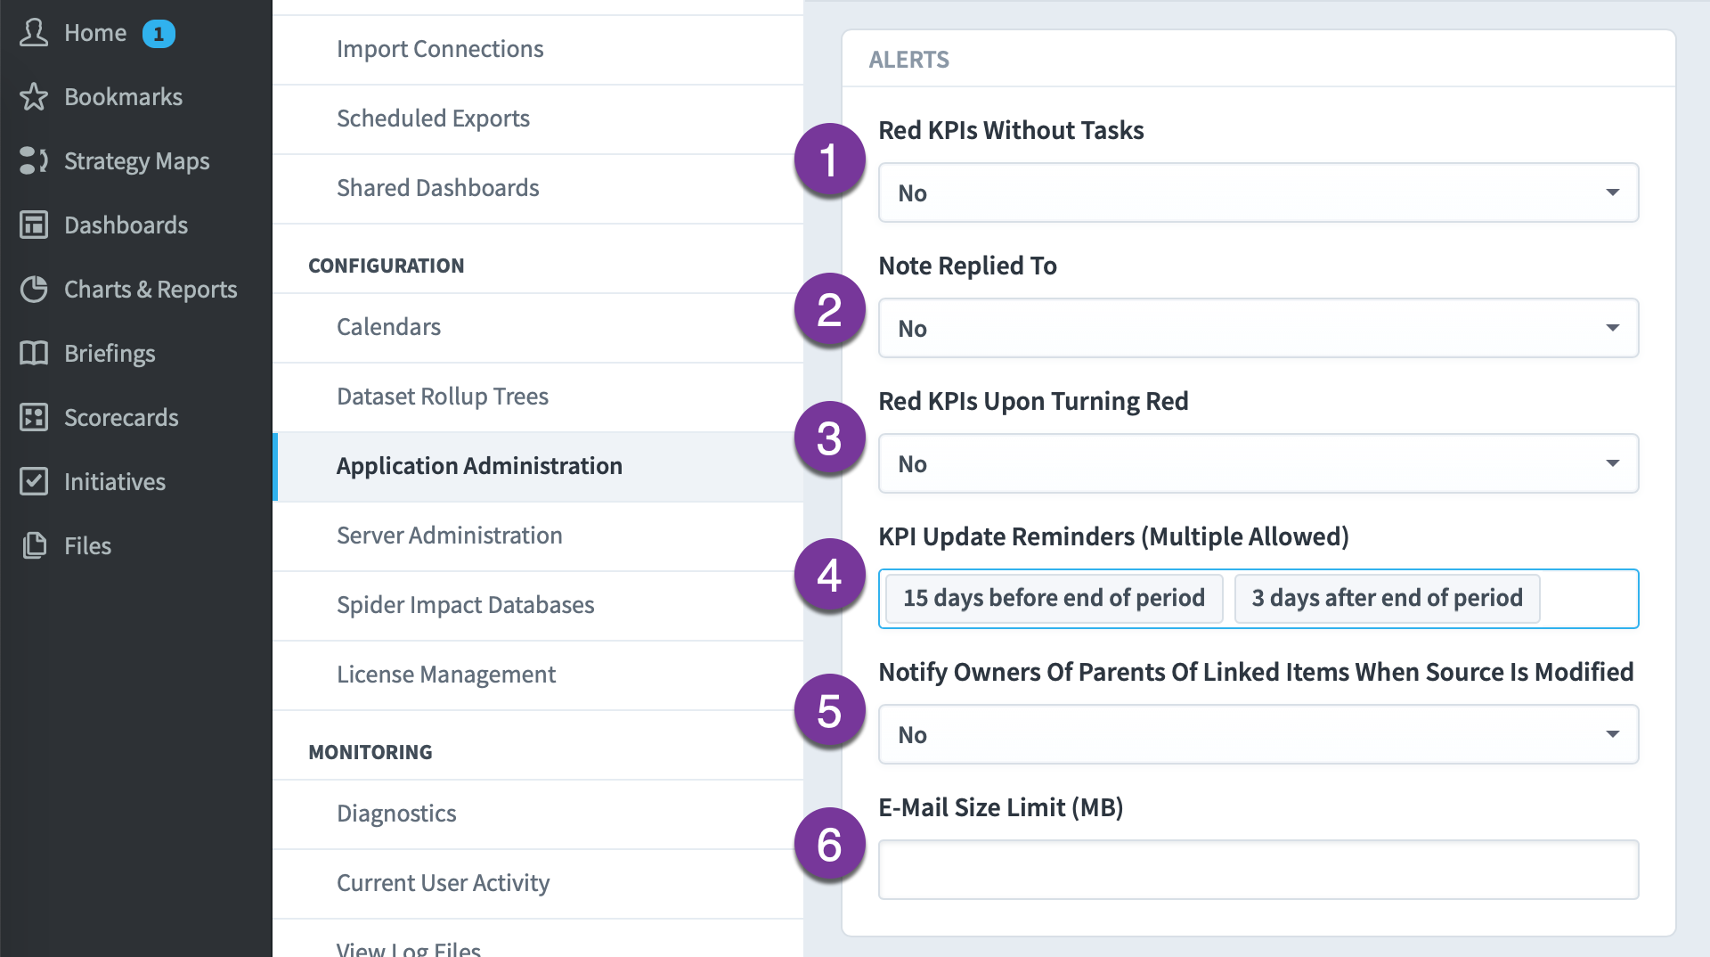Screen dimensions: 1710x957
Task: Click the Initiatives checkmark icon
Action: (x=34, y=482)
